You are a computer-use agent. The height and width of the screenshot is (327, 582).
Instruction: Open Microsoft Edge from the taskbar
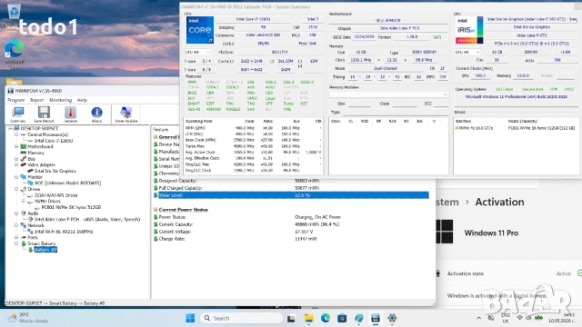[x=326, y=318]
